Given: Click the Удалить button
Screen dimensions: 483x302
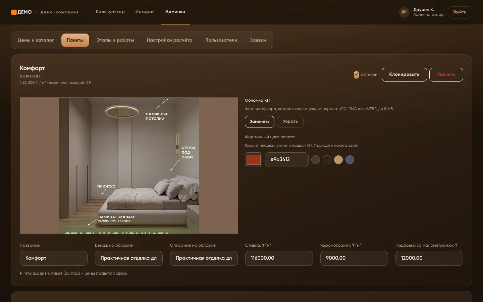Looking at the screenshot, I should click(x=446, y=74).
